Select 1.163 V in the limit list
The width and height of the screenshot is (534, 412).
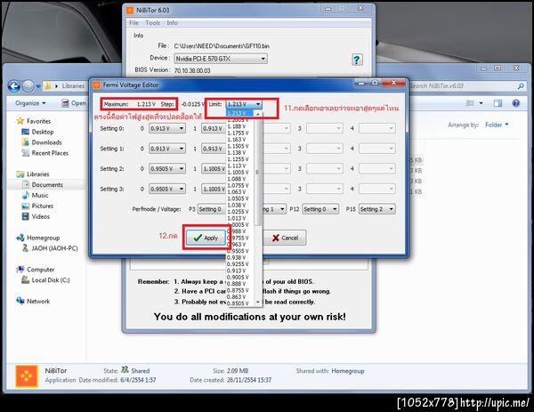[240, 140]
